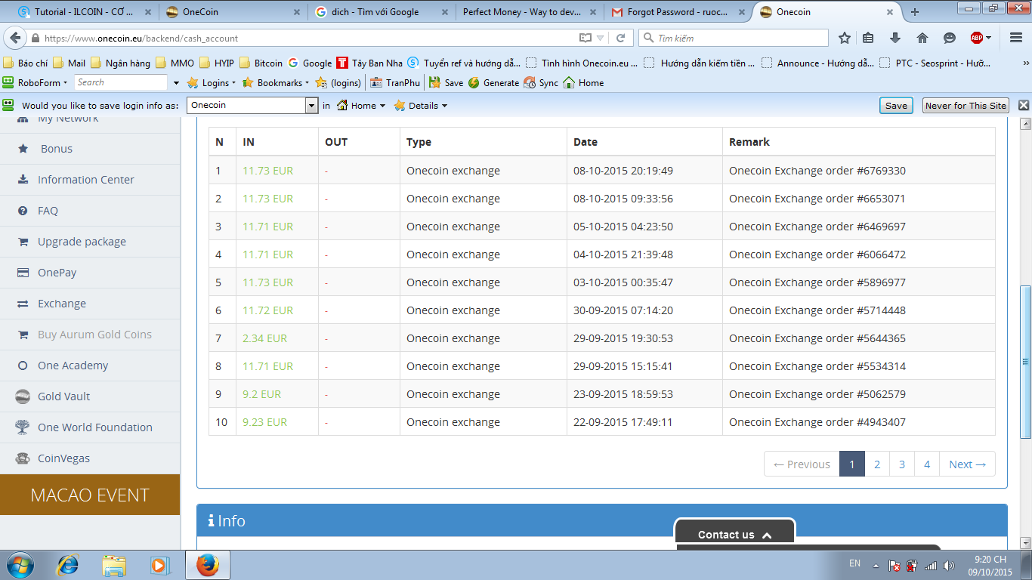Viewport: 1032px width, 580px height.
Task: Click the chip icon beside CoinVegas
Action: [23, 458]
